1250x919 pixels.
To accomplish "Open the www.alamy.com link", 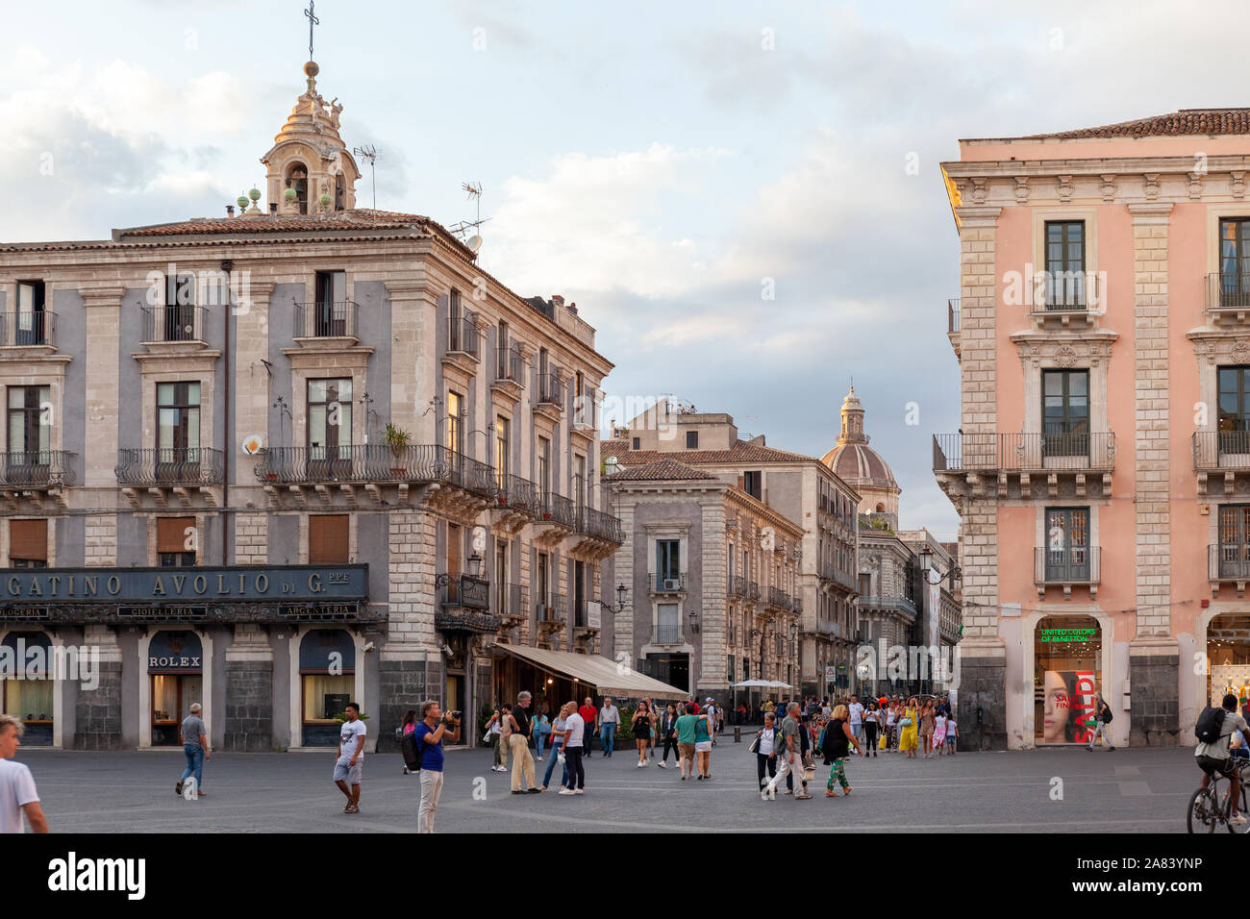I will [1138, 889].
